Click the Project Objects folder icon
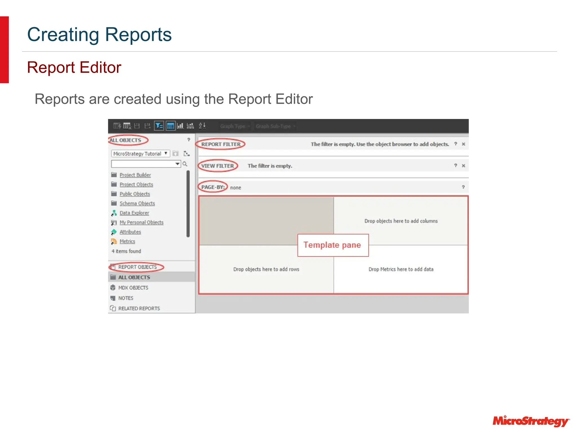Screen dimensions: 577x433 point(114,184)
